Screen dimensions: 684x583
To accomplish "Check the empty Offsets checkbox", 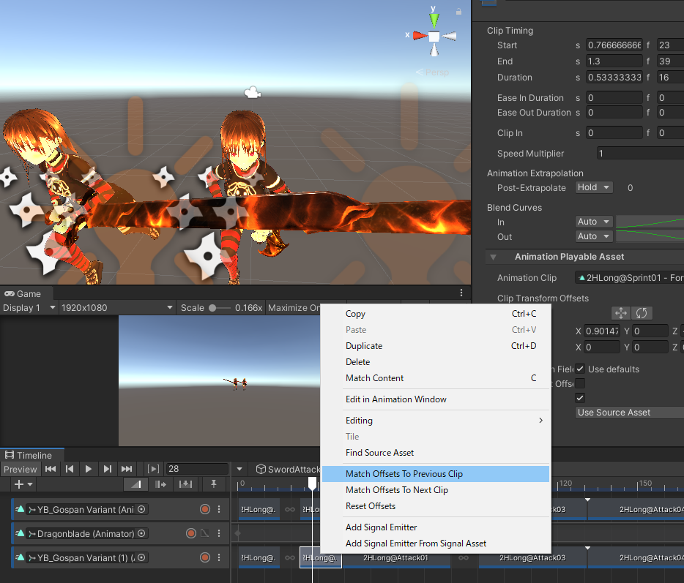I will pos(580,383).
